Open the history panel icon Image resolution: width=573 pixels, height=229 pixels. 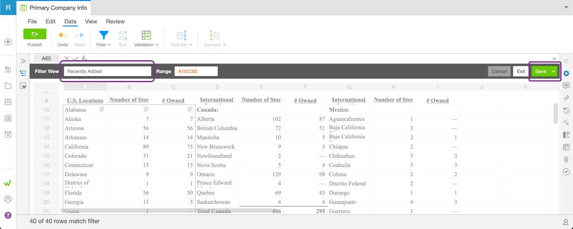pyautogui.click(x=566, y=110)
